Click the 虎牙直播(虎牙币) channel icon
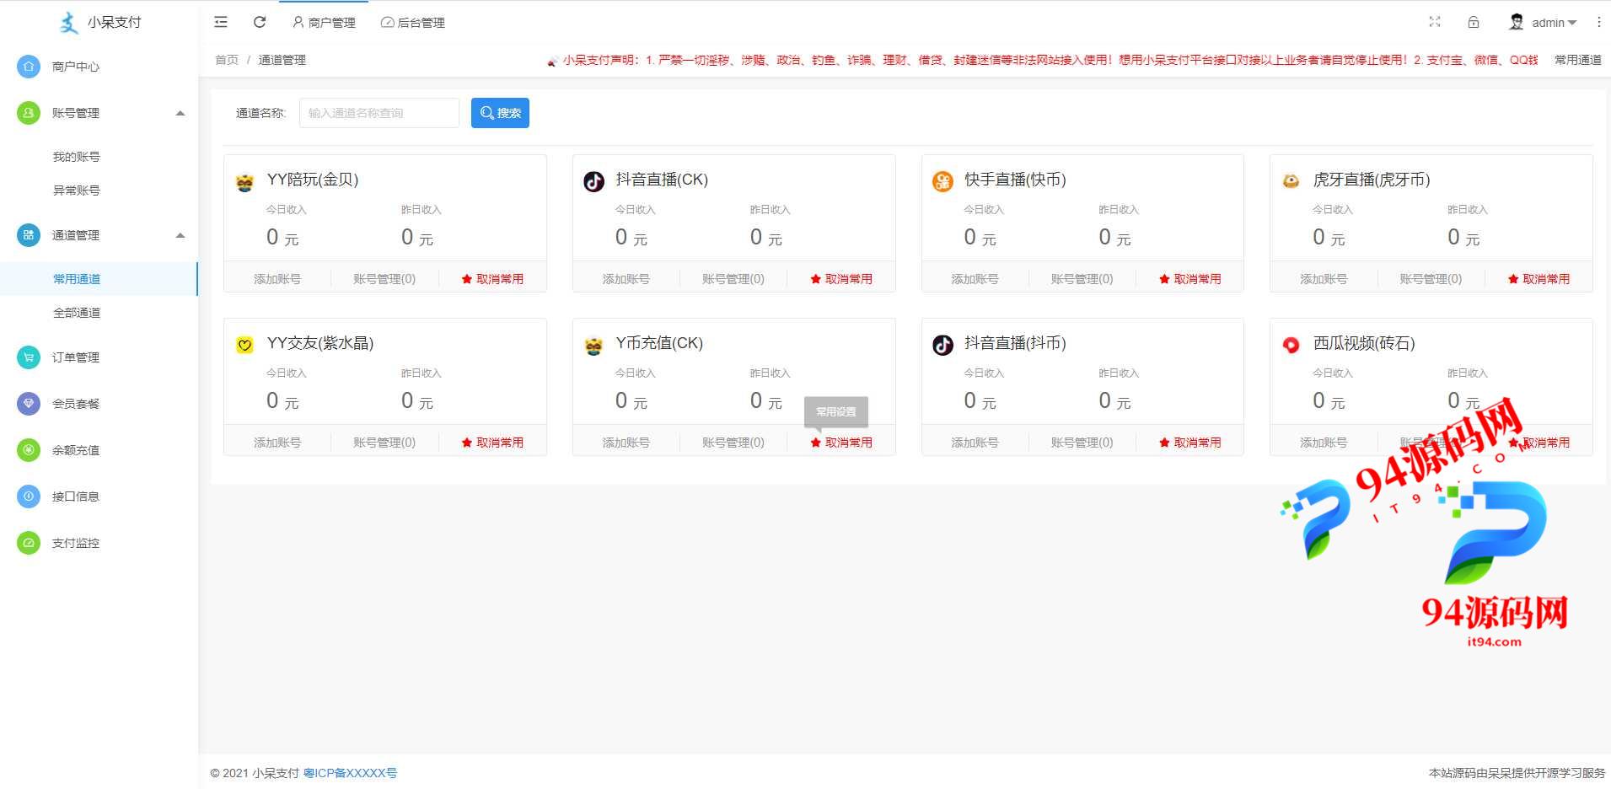Image resolution: width=1611 pixels, height=789 pixels. click(x=1291, y=180)
